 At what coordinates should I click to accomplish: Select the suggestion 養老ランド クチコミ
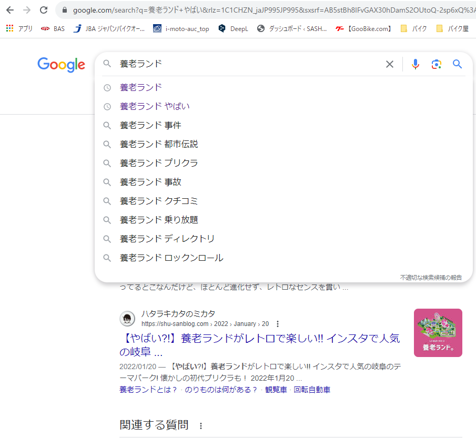283,201
